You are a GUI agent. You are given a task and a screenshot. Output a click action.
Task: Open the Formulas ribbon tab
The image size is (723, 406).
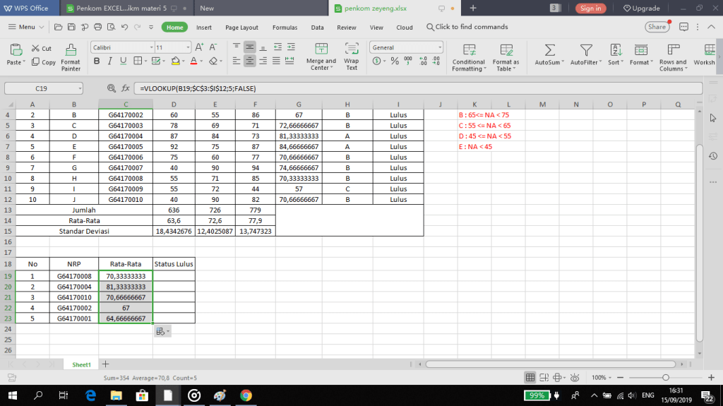pyautogui.click(x=285, y=28)
